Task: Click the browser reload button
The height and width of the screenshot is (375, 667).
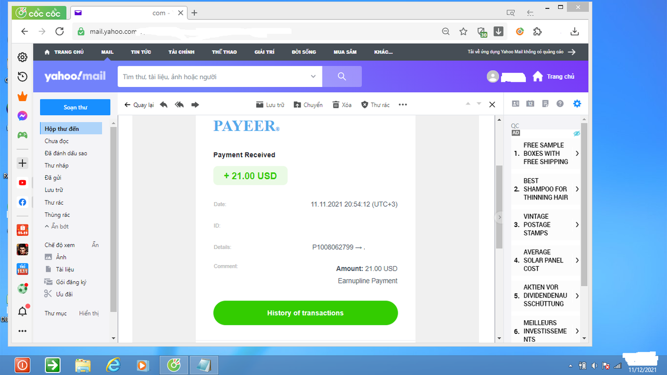Action: 59,31
